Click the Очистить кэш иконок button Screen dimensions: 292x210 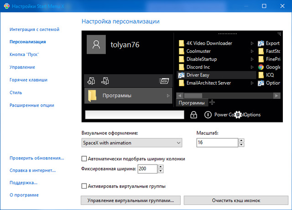coord(236,200)
